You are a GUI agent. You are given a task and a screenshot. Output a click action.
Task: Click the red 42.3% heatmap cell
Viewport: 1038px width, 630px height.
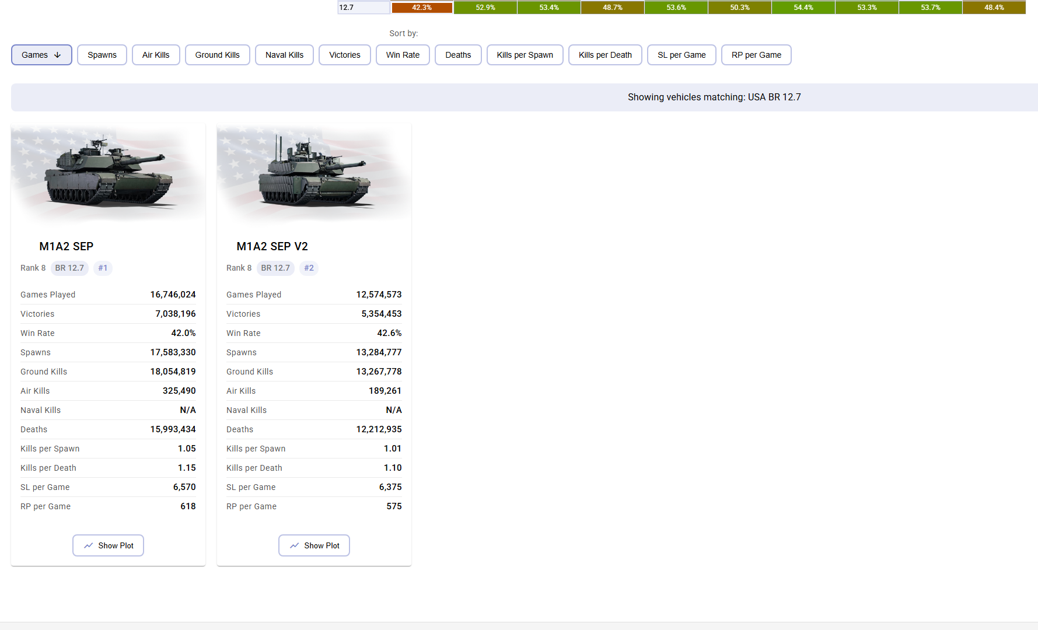(x=422, y=8)
